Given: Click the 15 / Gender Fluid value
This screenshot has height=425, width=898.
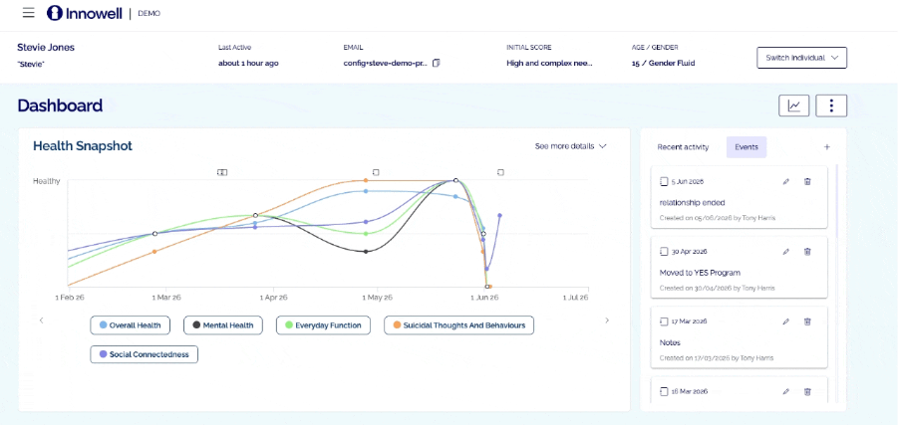Looking at the screenshot, I should point(663,64).
